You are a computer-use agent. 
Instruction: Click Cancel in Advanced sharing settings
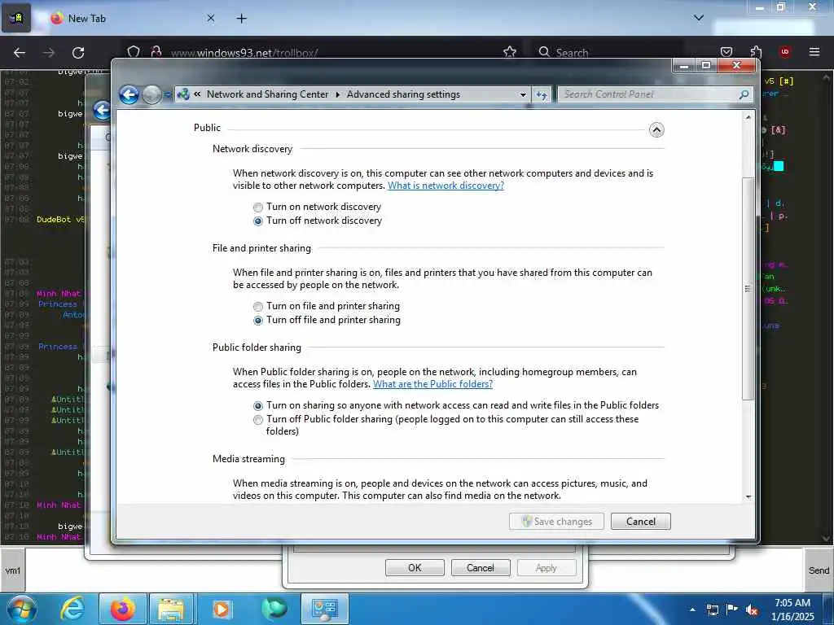[640, 522]
